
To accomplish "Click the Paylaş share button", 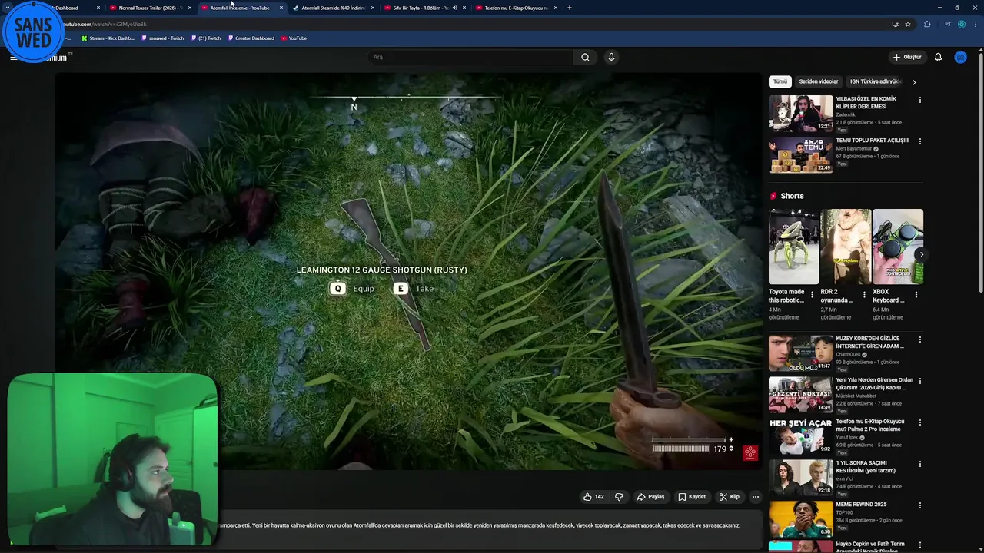I will click(x=650, y=497).
